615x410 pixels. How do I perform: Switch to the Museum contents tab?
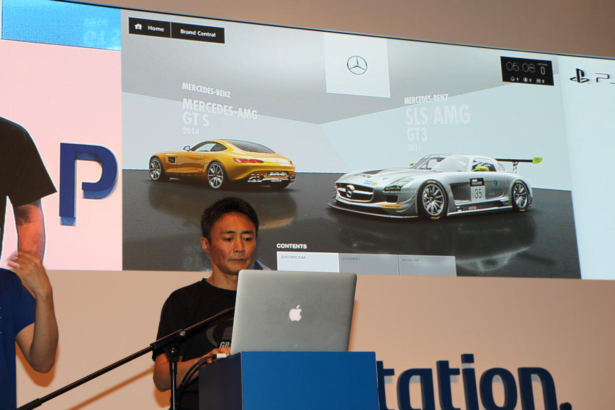(x=427, y=265)
